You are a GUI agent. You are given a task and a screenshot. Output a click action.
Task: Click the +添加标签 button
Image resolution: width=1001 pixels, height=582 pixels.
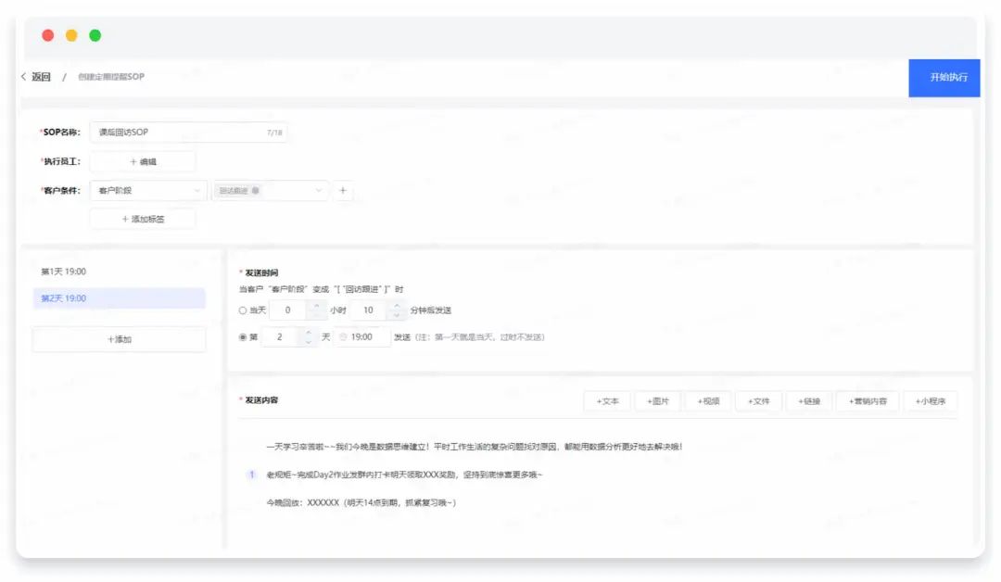coord(143,219)
